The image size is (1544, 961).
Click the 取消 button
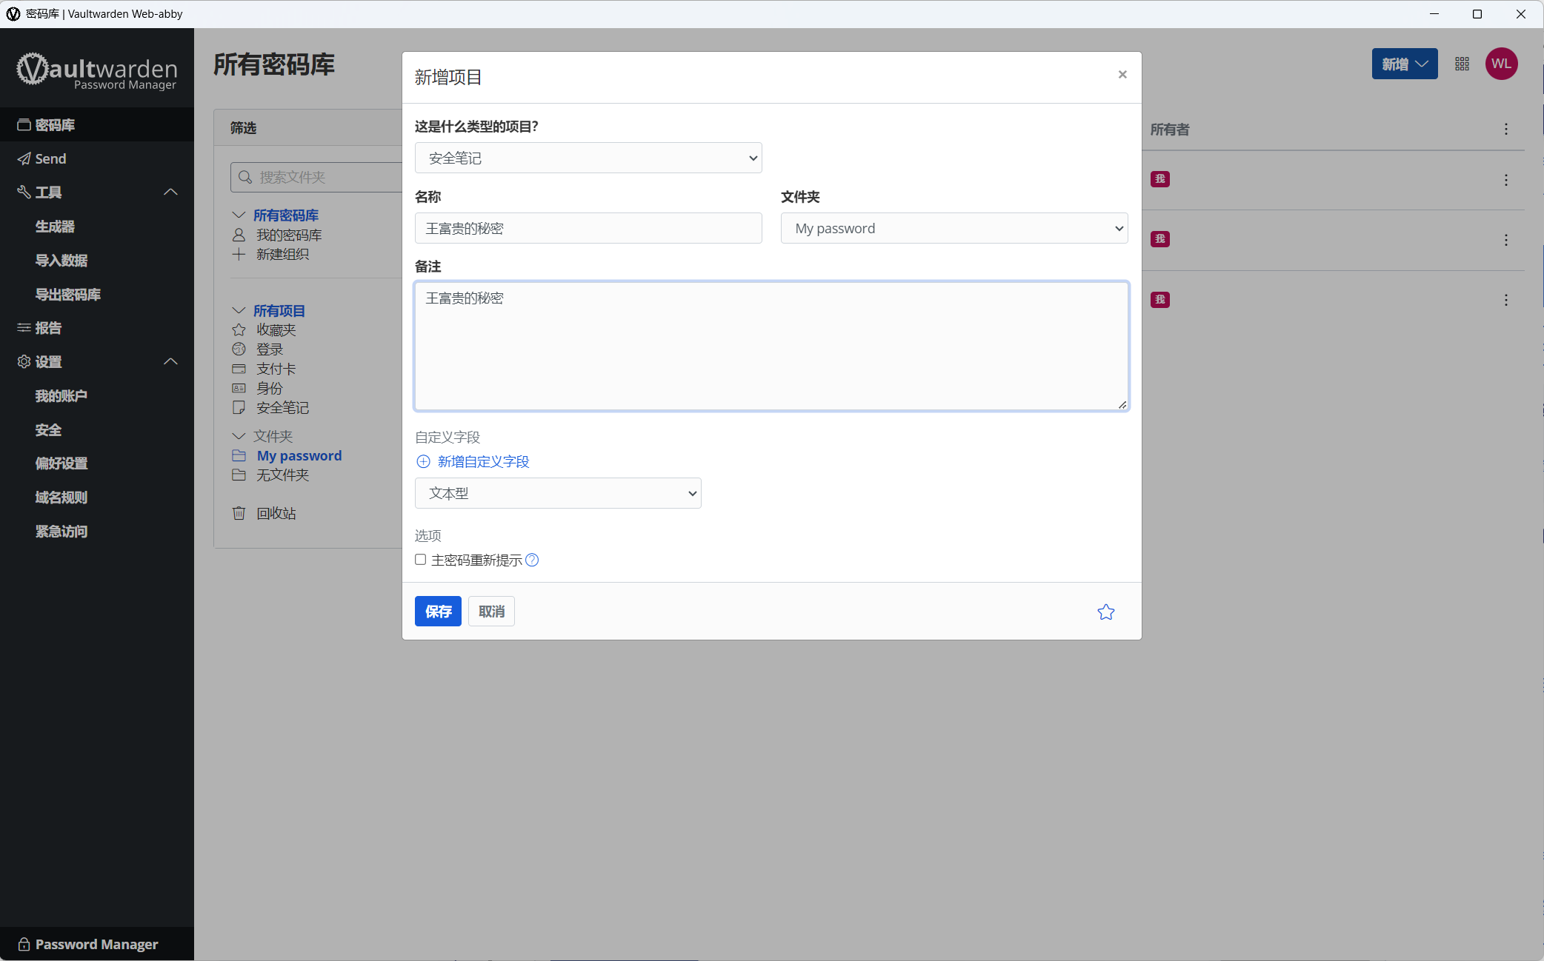click(491, 612)
